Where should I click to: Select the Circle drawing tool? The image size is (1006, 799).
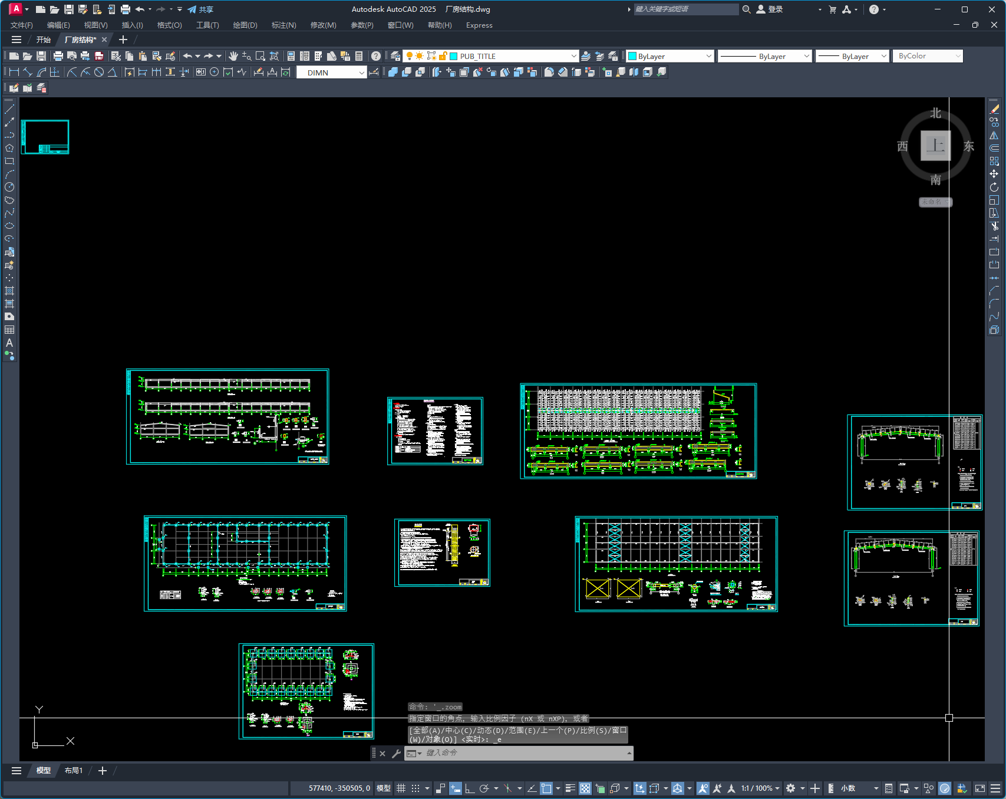pyautogui.click(x=9, y=187)
